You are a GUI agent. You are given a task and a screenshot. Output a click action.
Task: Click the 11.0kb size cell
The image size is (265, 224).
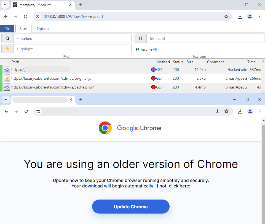[x=200, y=70]
